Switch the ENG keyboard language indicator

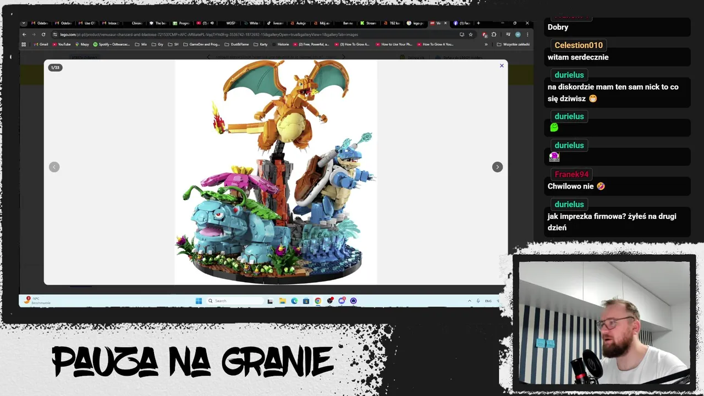pos(488,301)
